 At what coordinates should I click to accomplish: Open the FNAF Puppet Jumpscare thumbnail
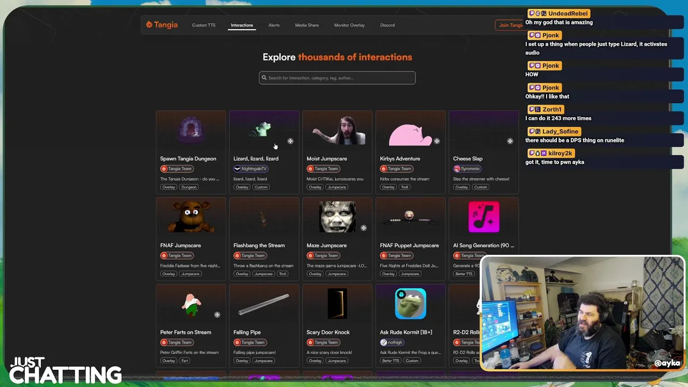coord(410,217)
